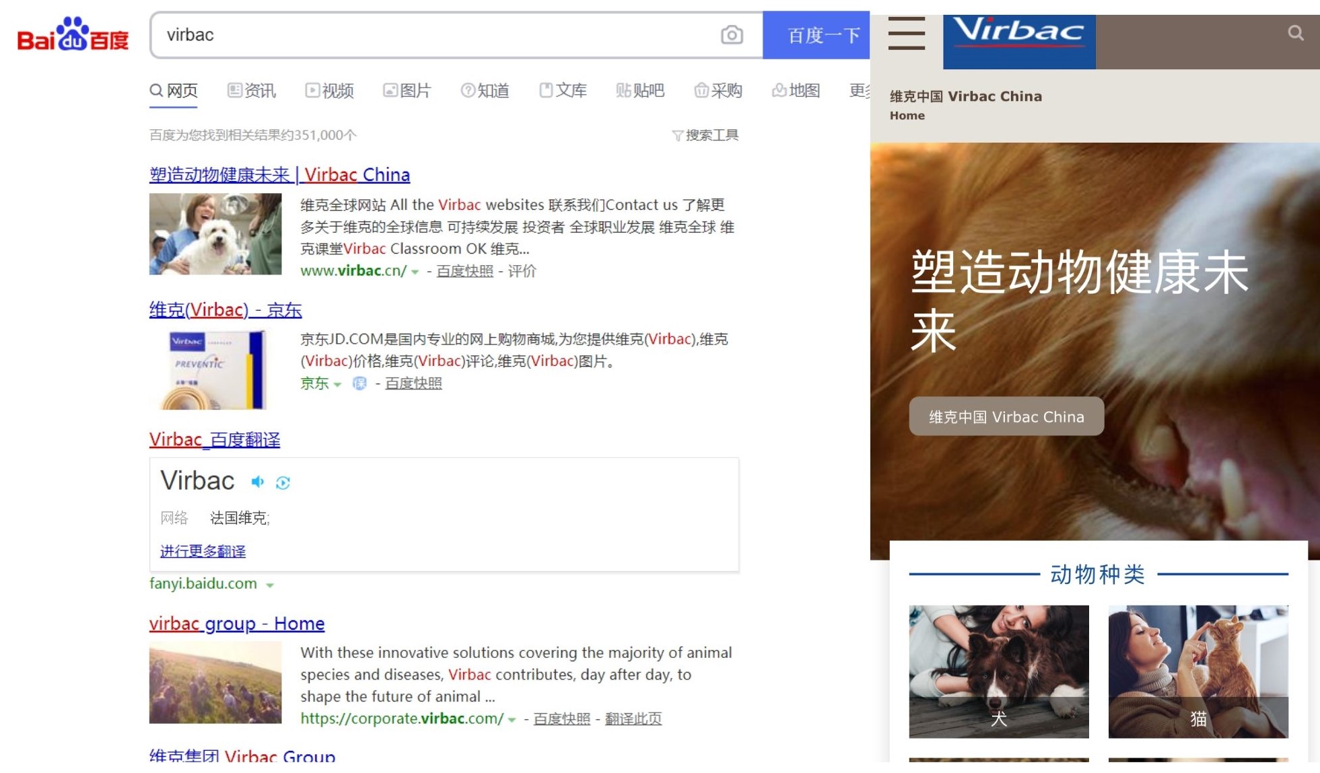Image resolution: width=1320 pixels, height=773 pixels.
Task: Open the 贴吧 tab
Action: [x=640, y=91]
